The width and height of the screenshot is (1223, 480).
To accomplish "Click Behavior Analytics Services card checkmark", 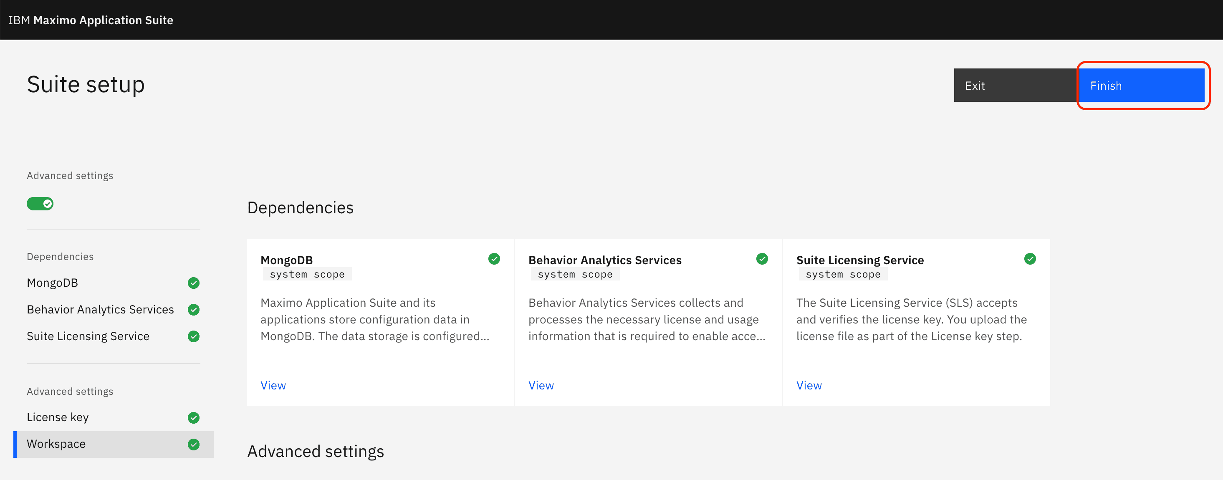I will (762, 259).
